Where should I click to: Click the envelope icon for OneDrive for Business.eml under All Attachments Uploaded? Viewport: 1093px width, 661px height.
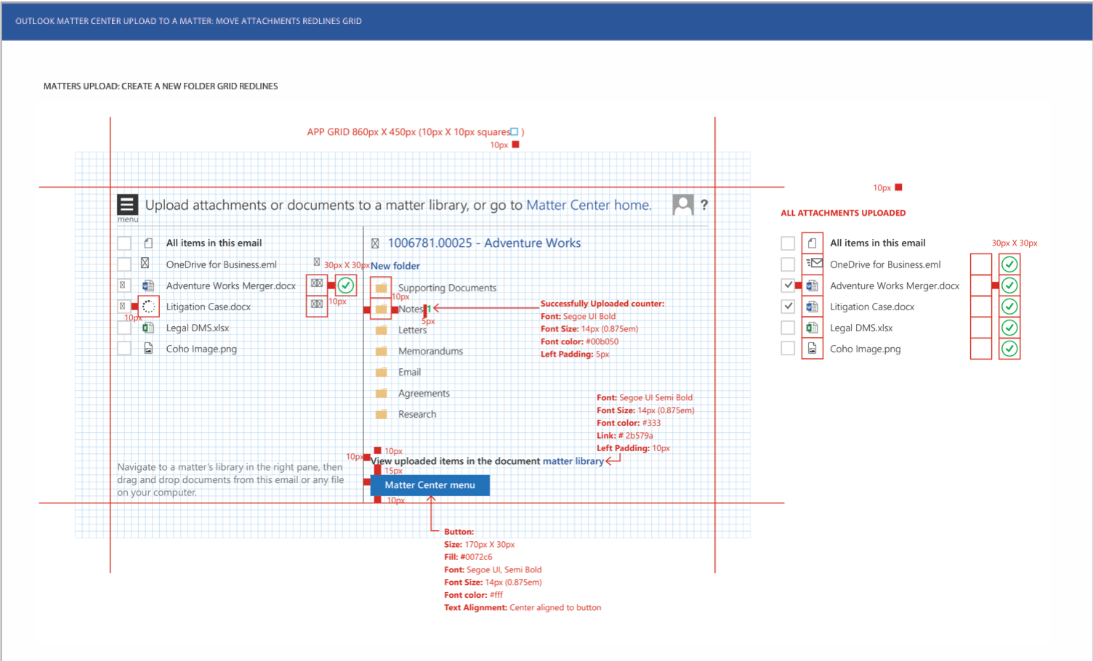[814, 264]
